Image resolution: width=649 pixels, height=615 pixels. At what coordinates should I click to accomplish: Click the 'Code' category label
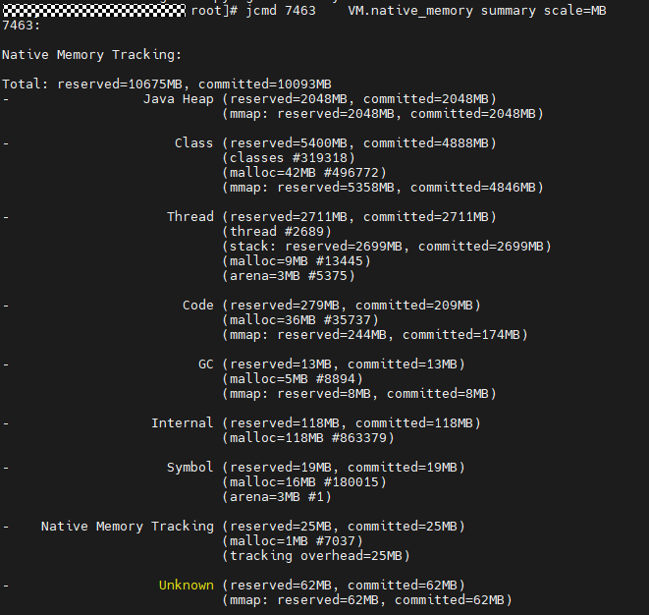[198, 305]
